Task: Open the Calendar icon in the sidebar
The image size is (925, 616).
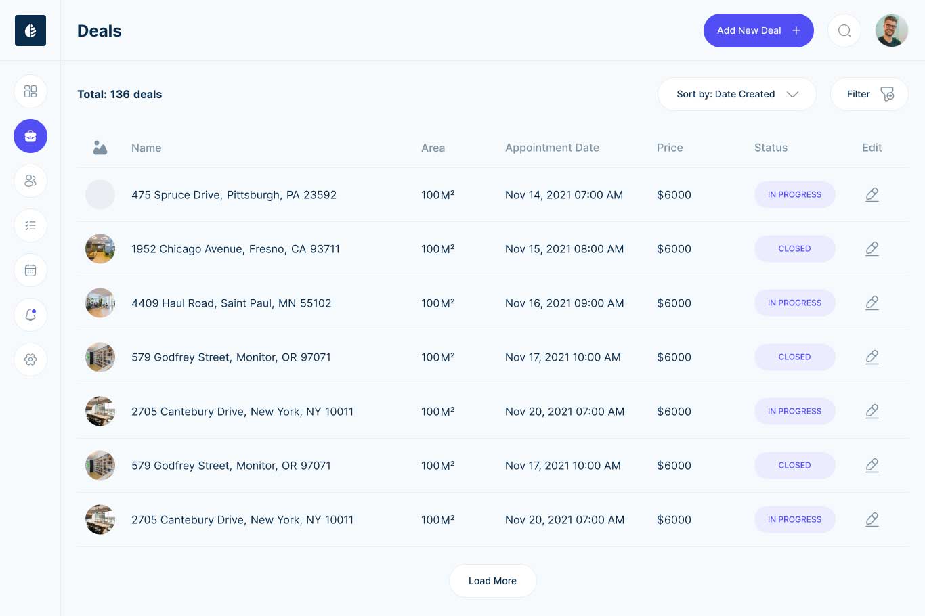Action: pos(30,270)
